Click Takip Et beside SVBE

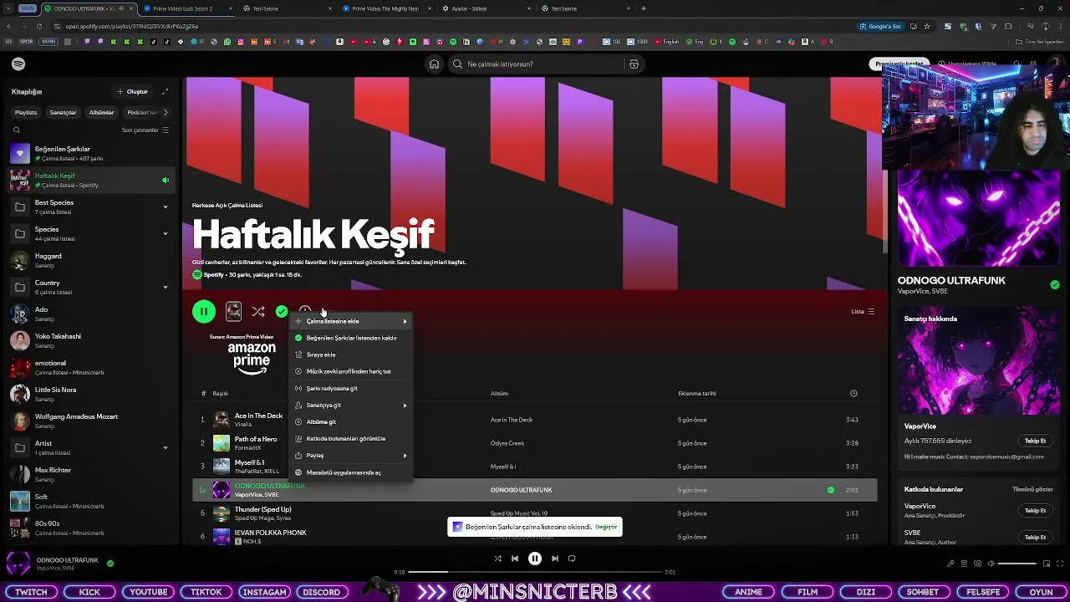point(1035,537)
